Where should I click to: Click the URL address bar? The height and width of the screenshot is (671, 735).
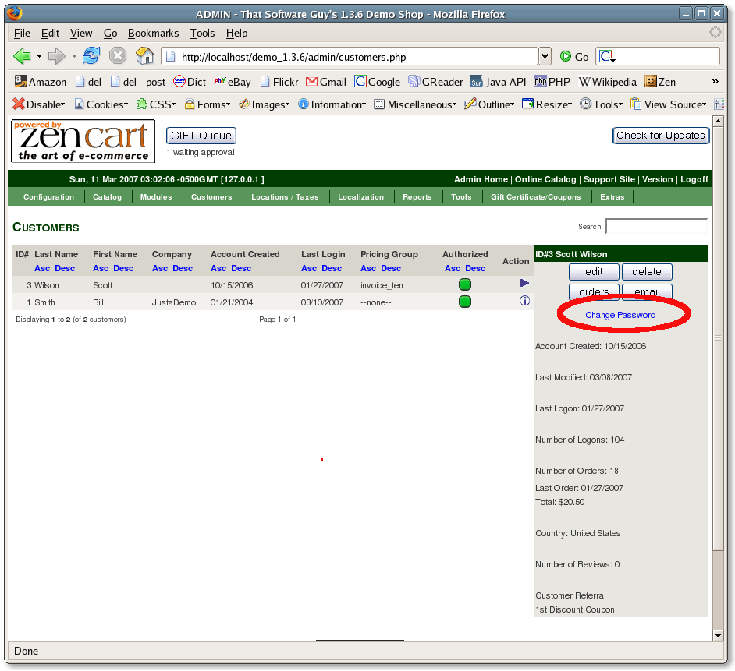[x=350, y=57]
